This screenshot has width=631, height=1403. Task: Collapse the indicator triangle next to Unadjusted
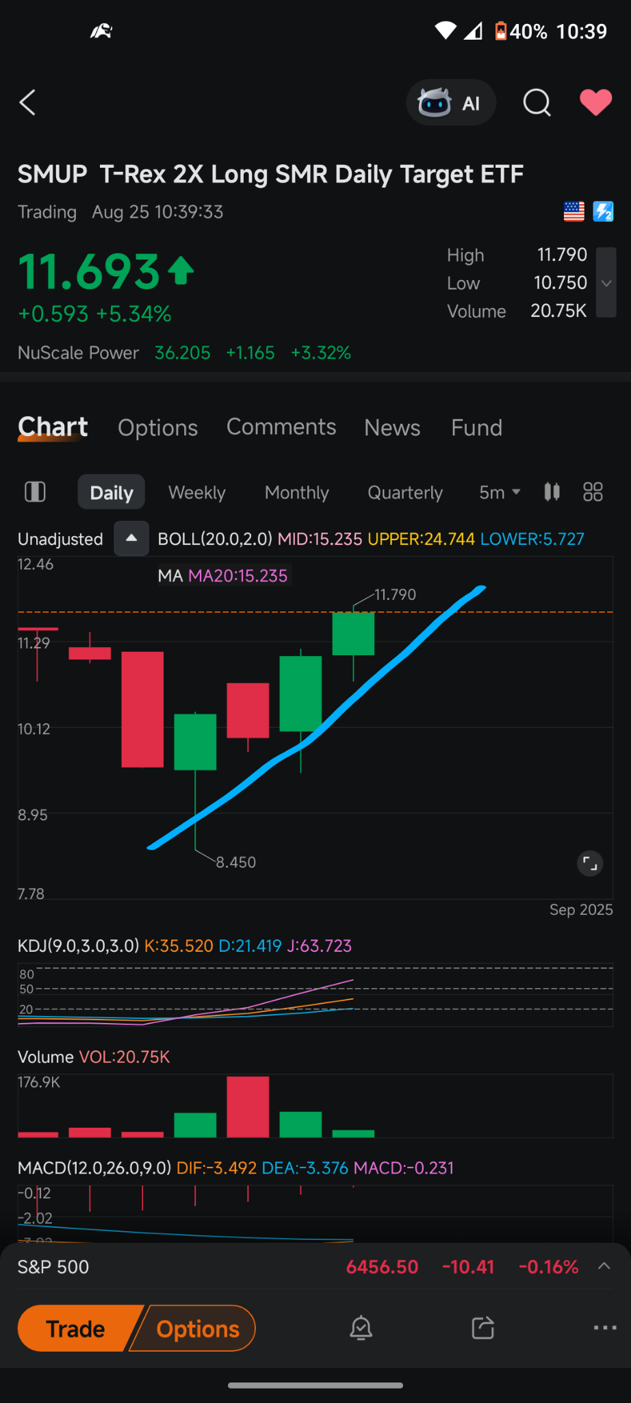[x=131, y=538]
